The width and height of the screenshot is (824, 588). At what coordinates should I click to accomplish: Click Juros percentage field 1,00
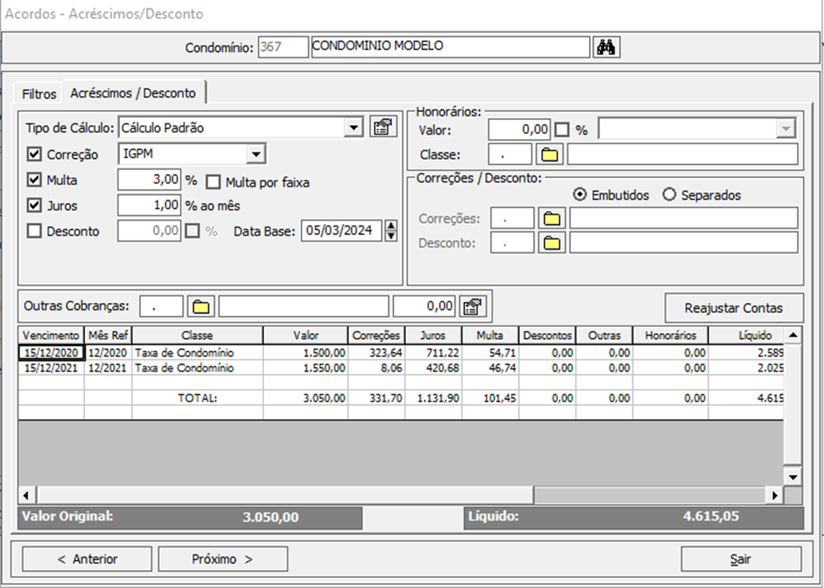(x=149, y=205)
